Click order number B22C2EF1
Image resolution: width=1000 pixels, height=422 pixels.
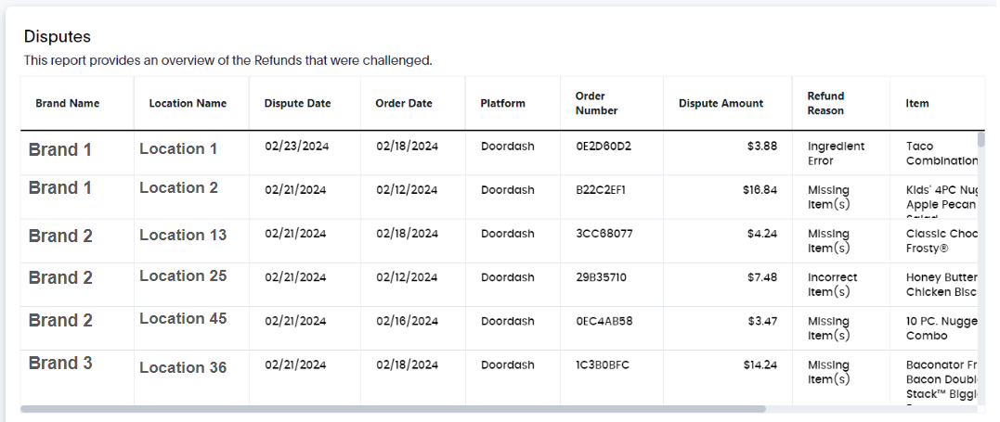(601, 190)
